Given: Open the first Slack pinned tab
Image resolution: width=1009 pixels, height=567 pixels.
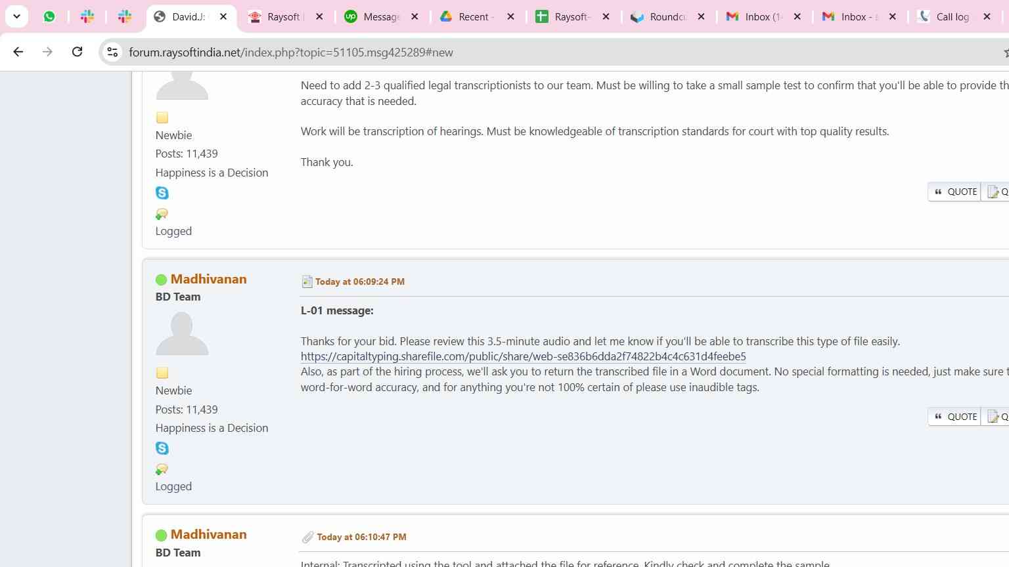Looking at the screenshot, I should pos(87,16).
